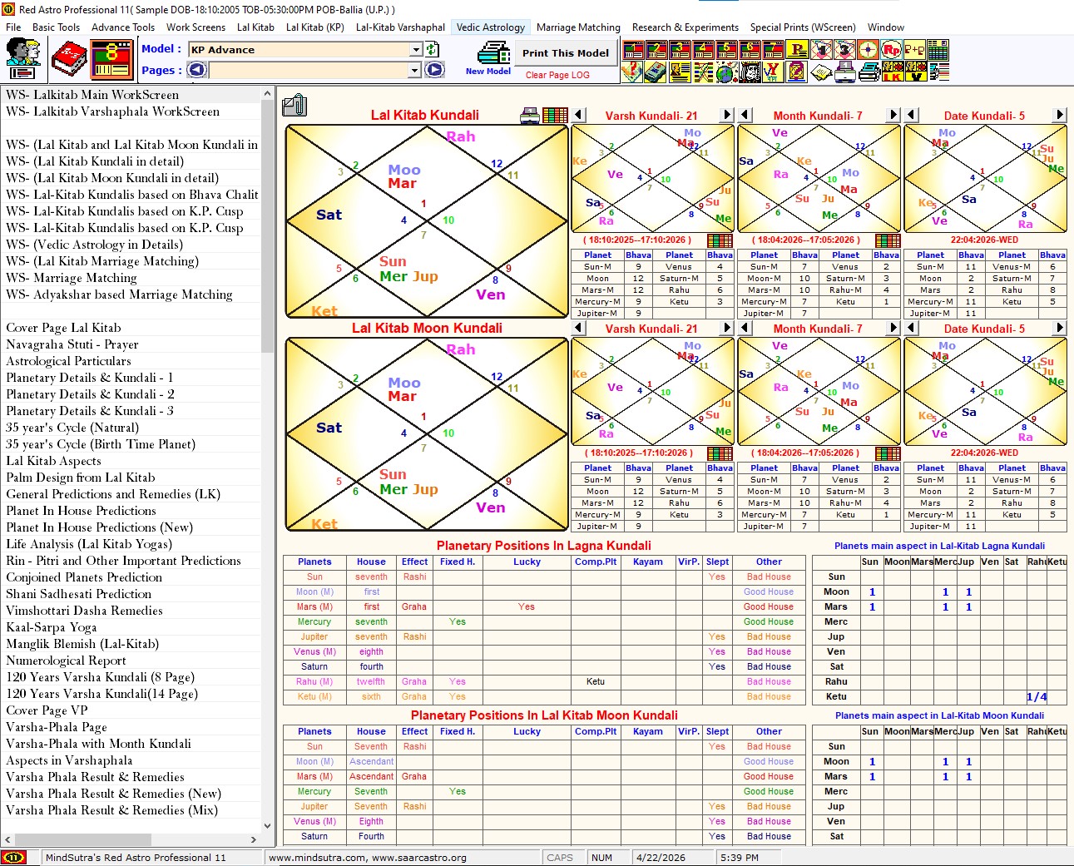Click the table icon beside Lal Kitab Kundali title
1074x866 pixels.
pos(555,116)
